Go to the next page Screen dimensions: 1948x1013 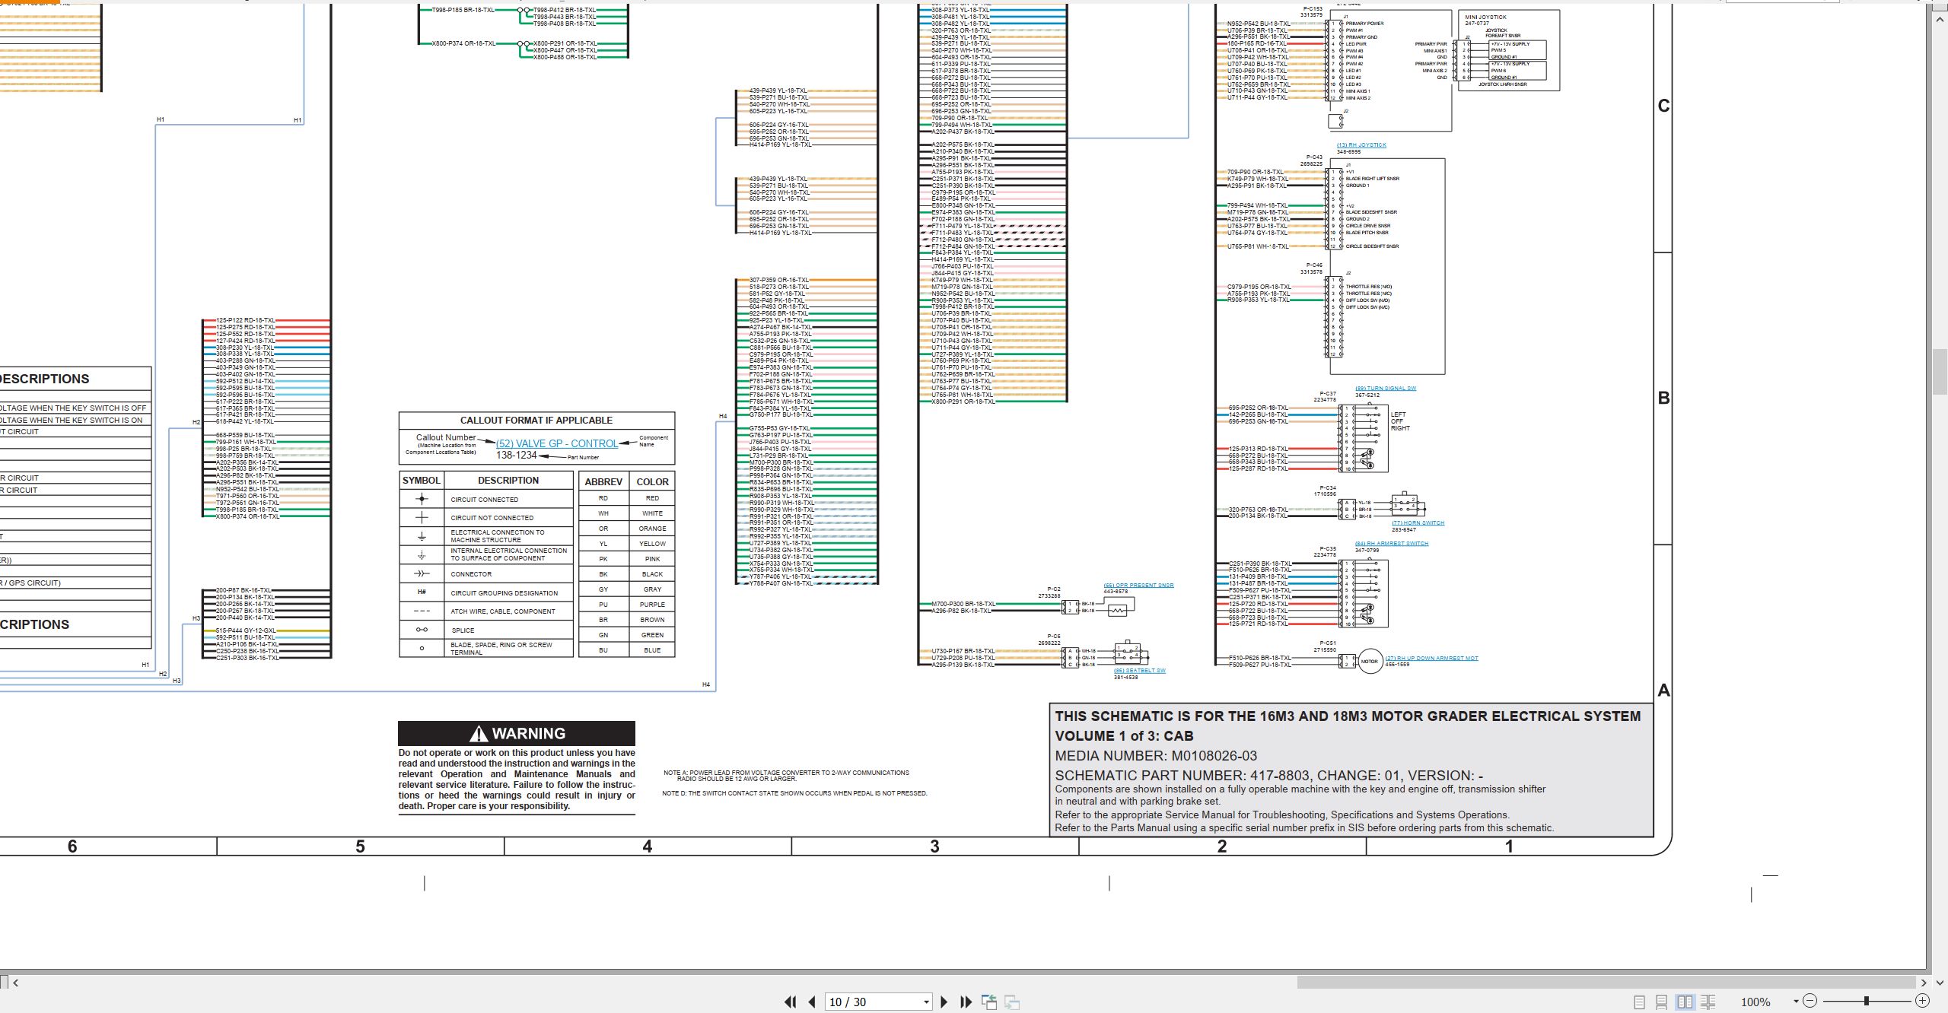coord(944,1002)
